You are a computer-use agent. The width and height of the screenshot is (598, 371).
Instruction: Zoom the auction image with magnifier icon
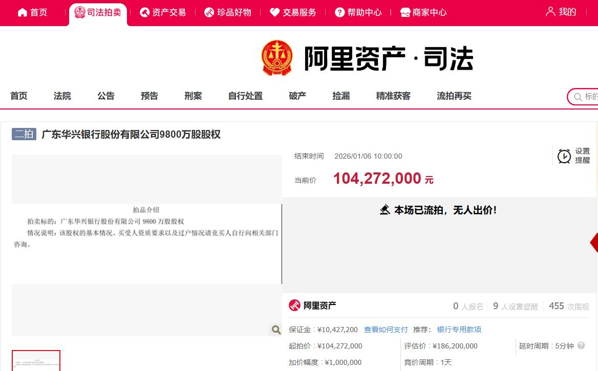tap(276, 330)
